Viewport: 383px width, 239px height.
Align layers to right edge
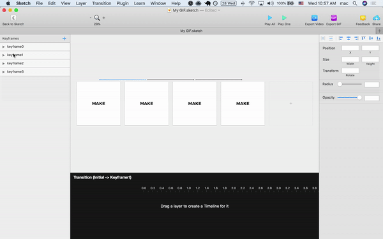tap(356, 38)
